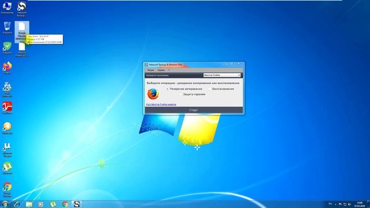Click the network tray icon
This screenshot has height=208, width=370.
click(345, 204)
